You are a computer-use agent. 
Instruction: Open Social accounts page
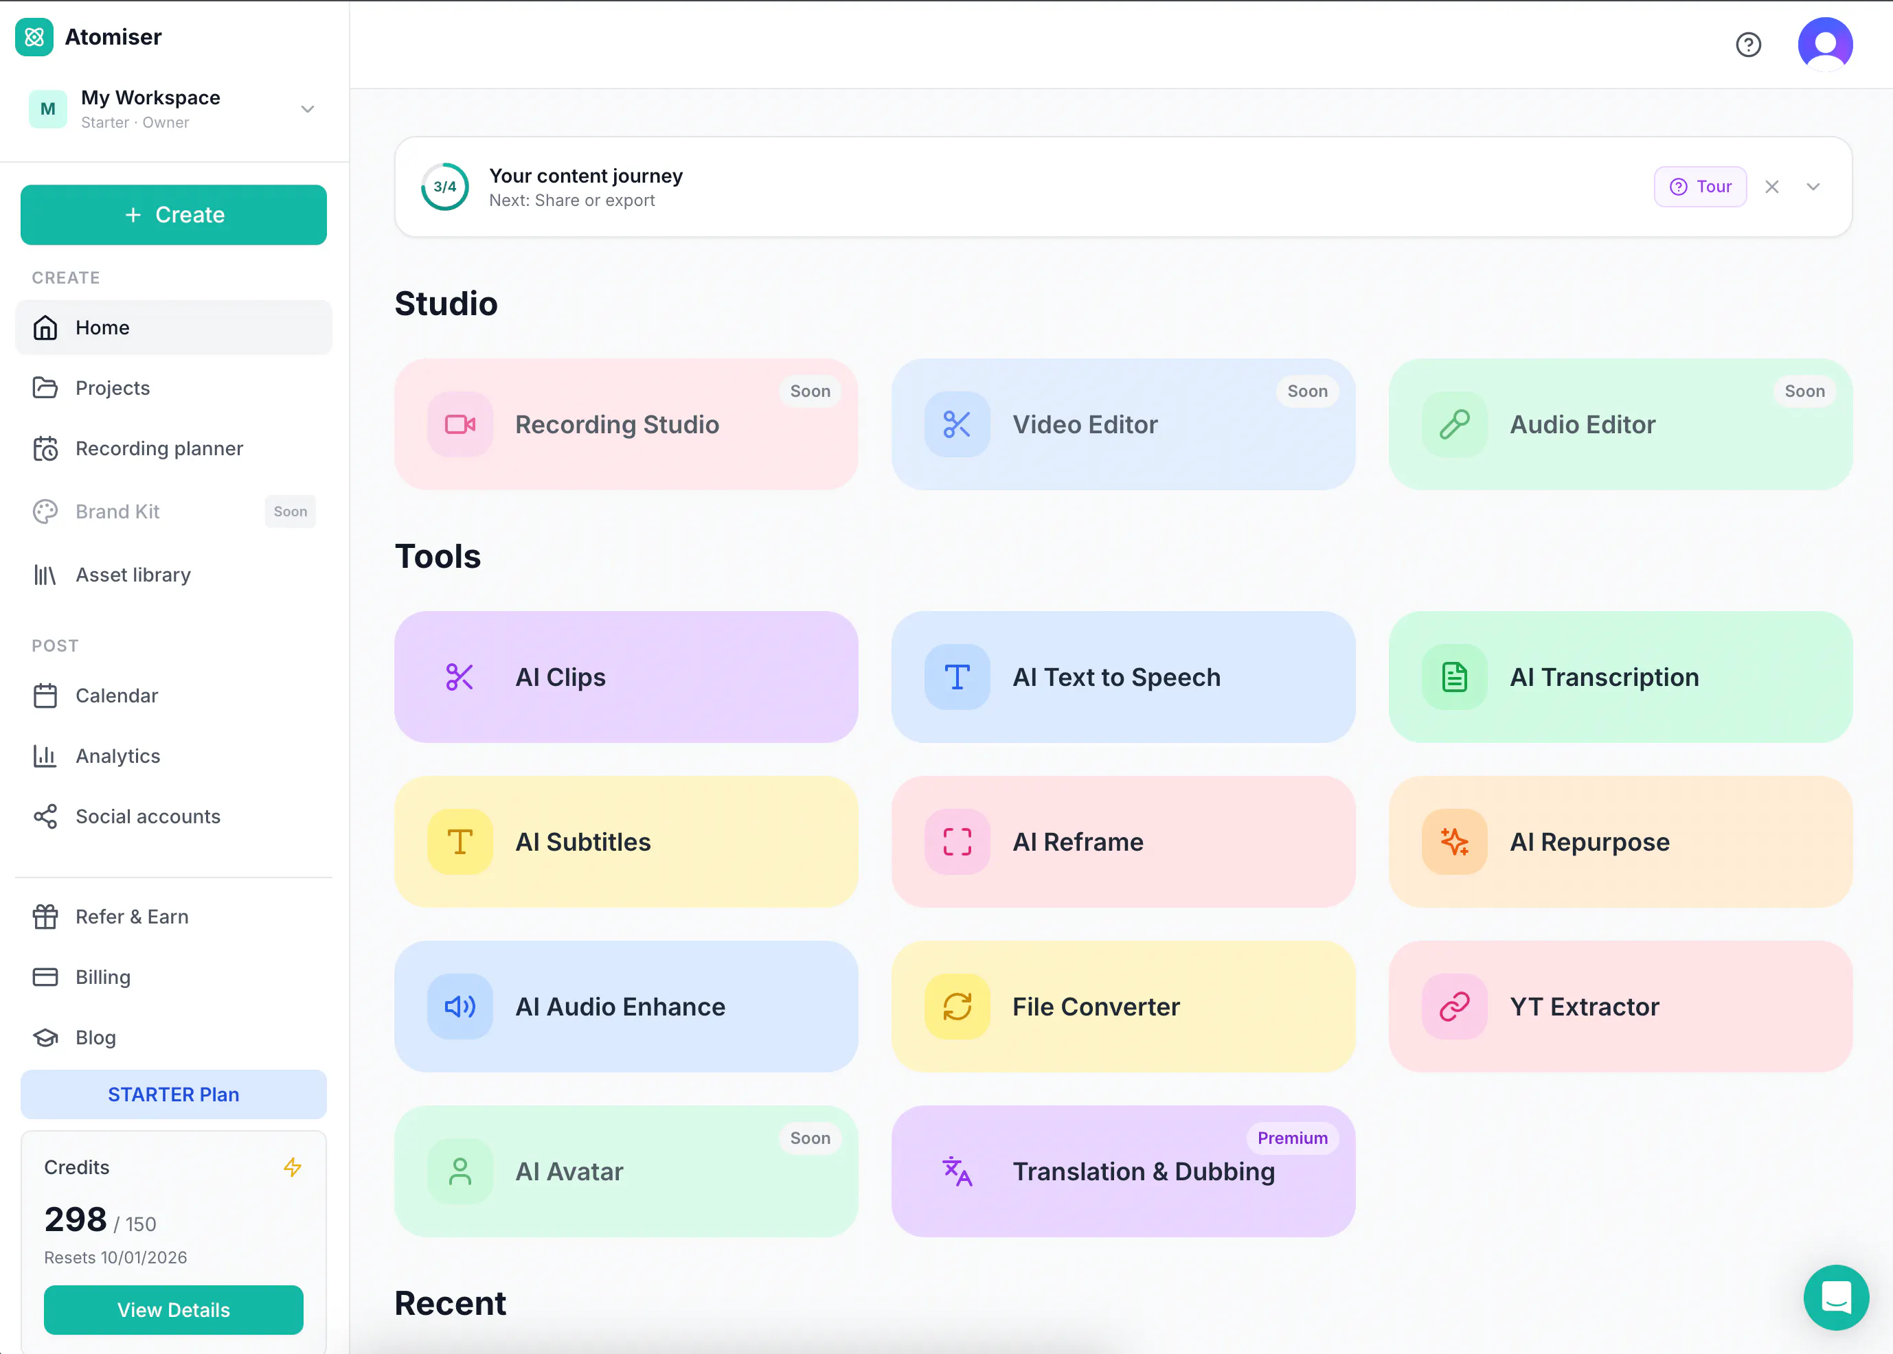[174, 816]
